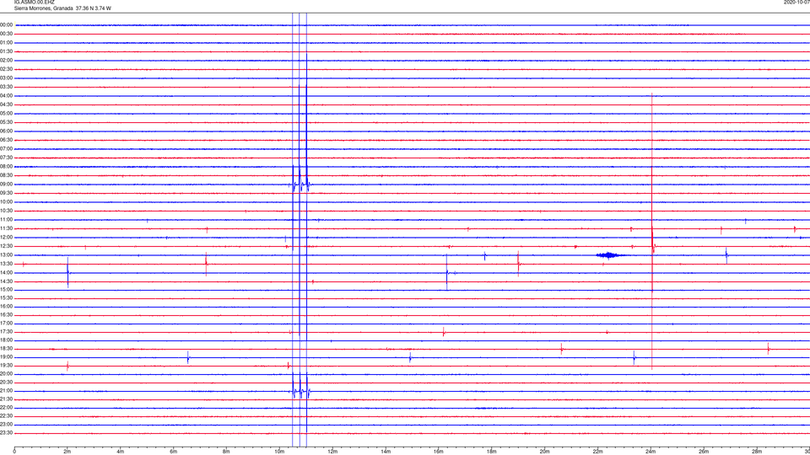Viewport: 810px width, 455px height.
Task: Pick the 07:00 time label
Action: coord(6,148)
